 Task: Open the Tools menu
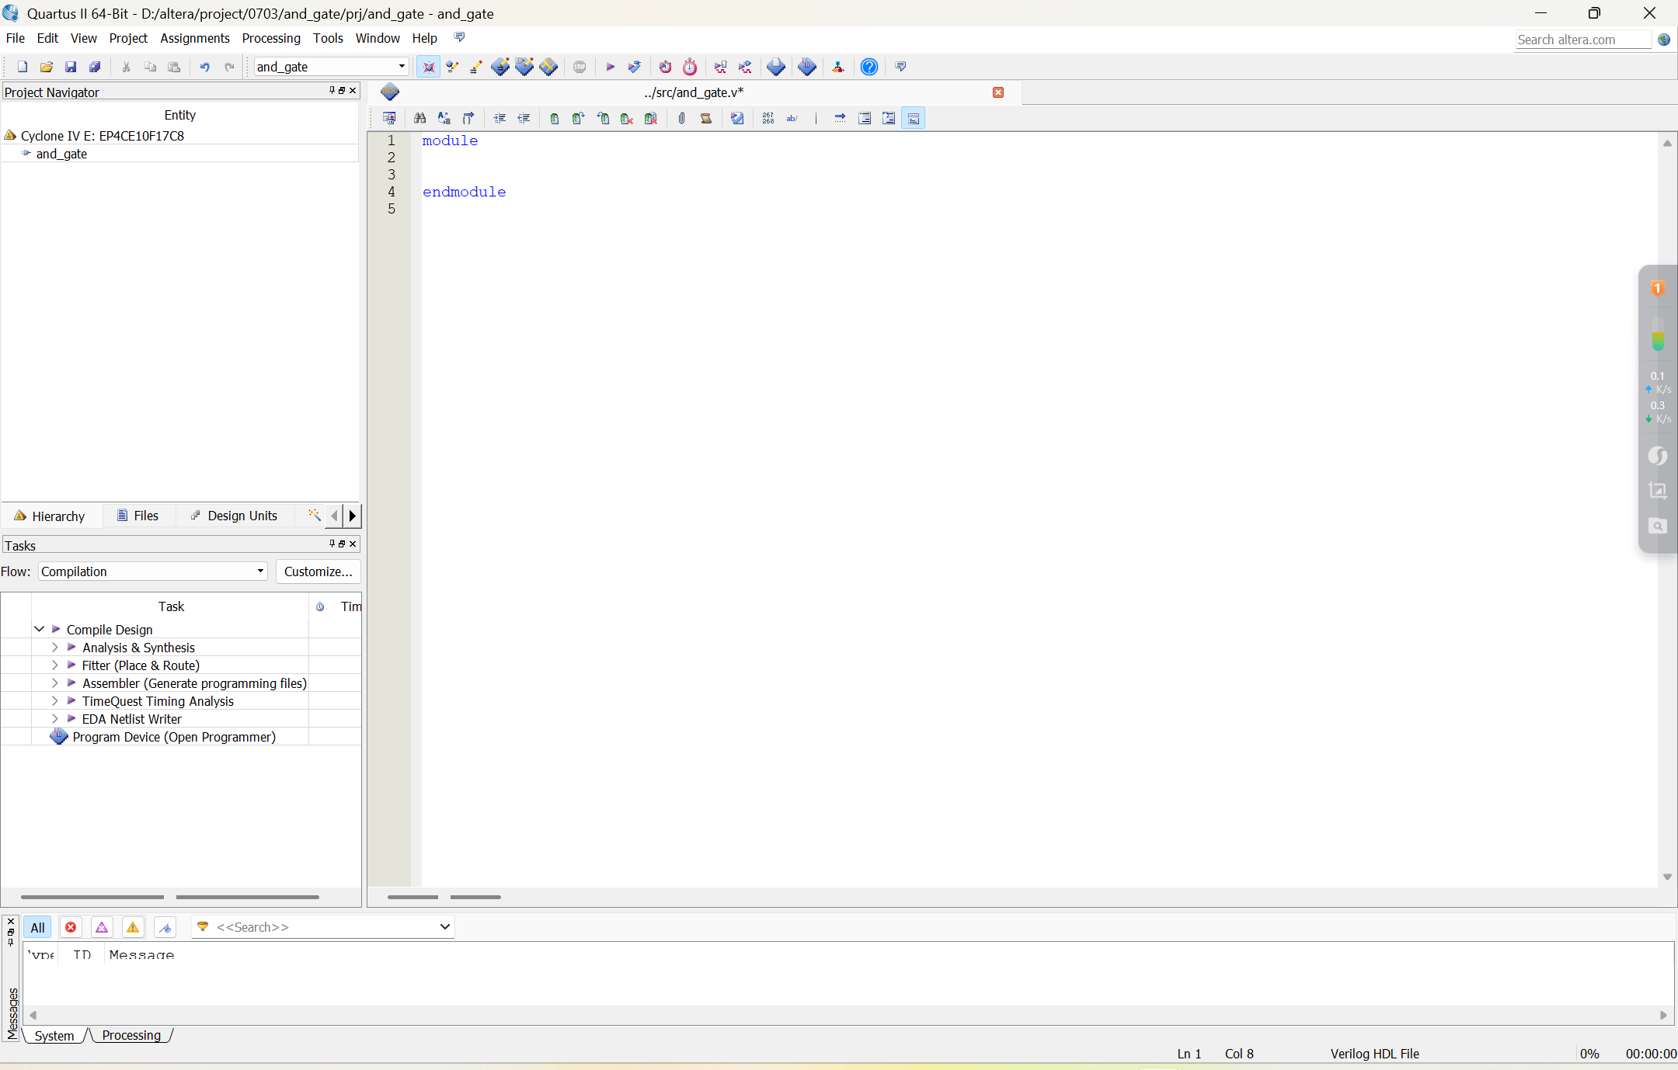[328, 38]
